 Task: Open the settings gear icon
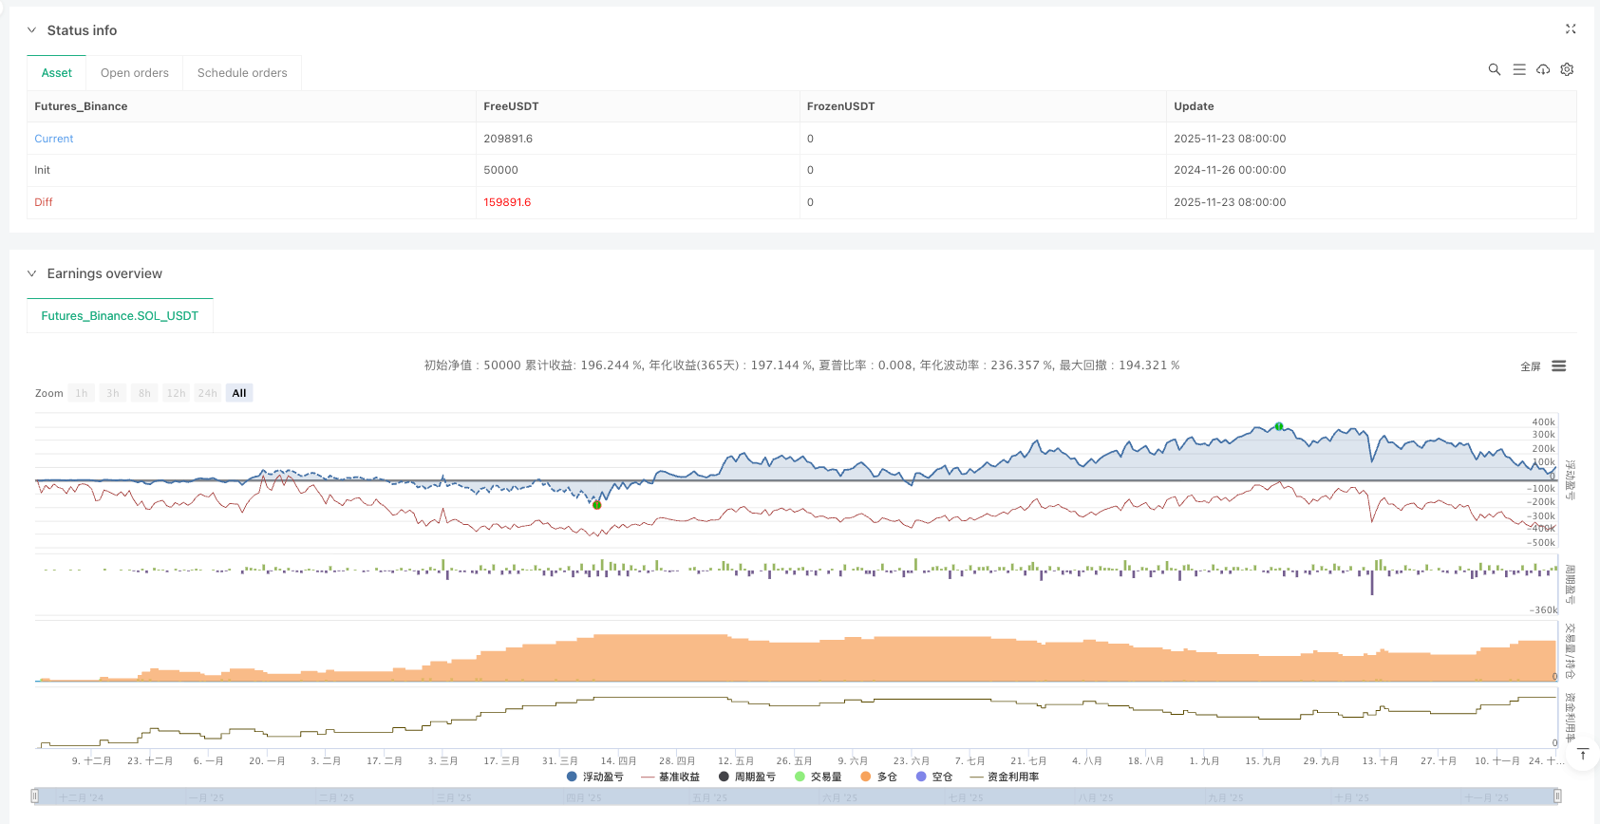click(1567, 69)
